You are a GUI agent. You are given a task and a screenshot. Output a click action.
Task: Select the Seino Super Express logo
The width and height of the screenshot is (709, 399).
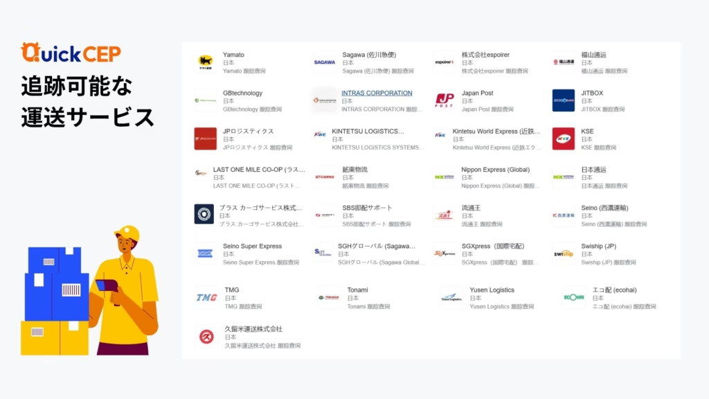click(205, 254)
